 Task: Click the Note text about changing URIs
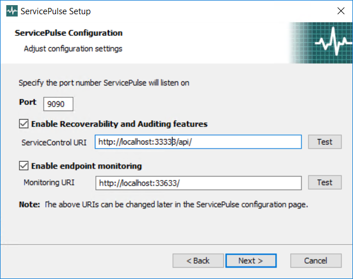click(163, 204)
